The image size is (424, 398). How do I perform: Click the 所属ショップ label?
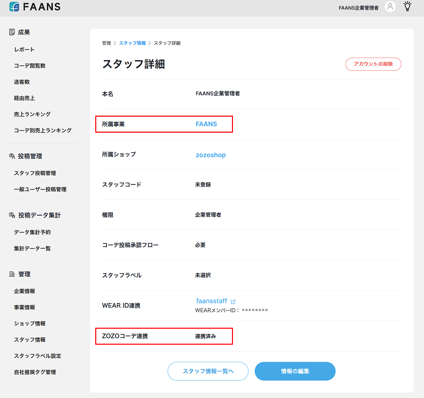119,155
